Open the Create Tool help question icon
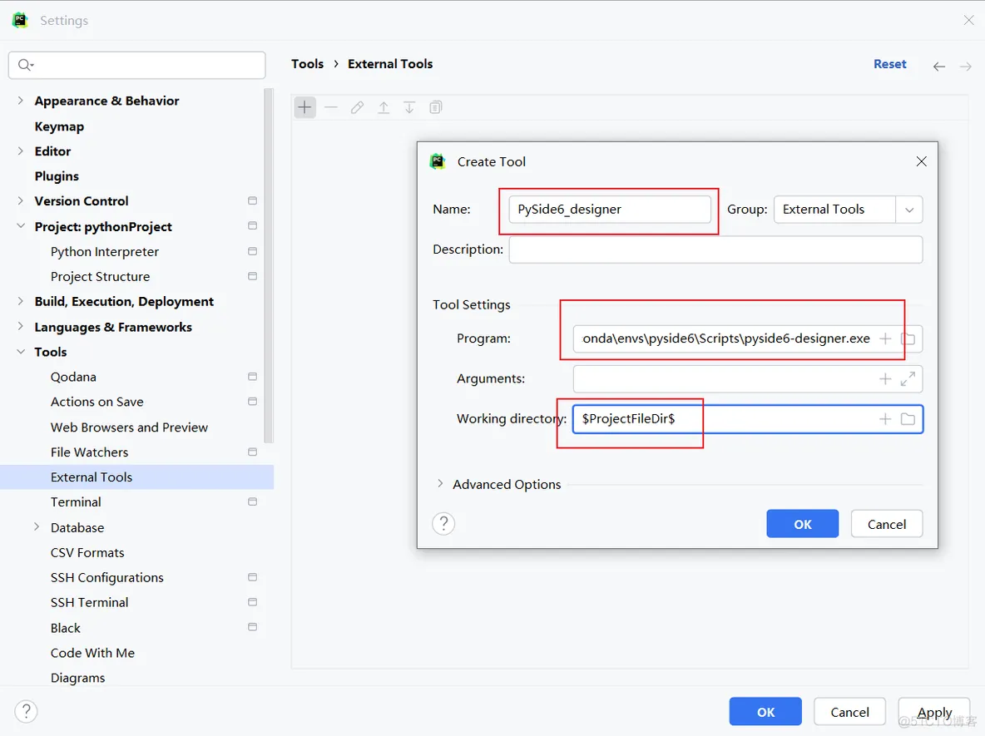This screenshot has height=736, width=985. click(443, 523)
